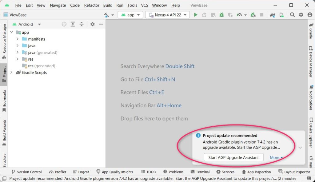Open IDE settings gear in toolbar
Screen dimensions: 315x182
coord(301,15)
